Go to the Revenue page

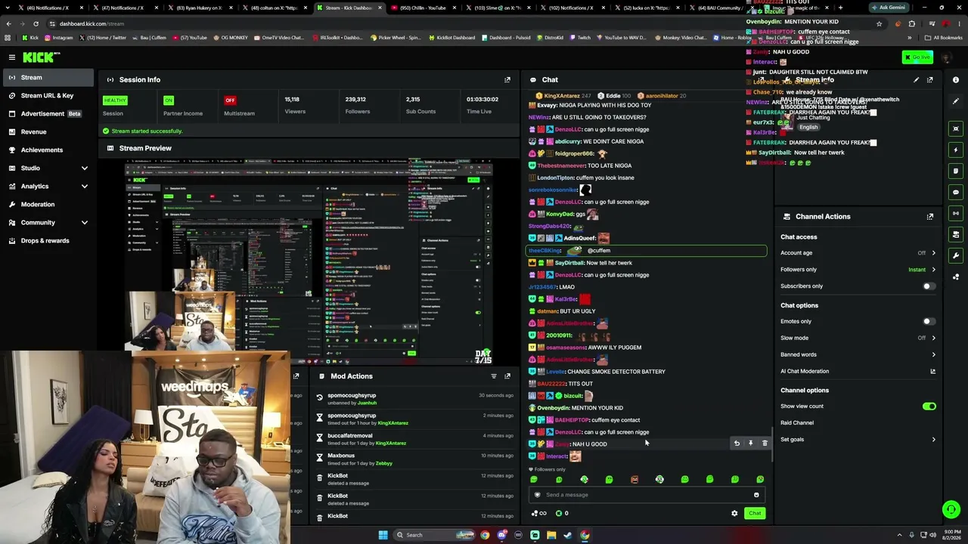(47, 131)
